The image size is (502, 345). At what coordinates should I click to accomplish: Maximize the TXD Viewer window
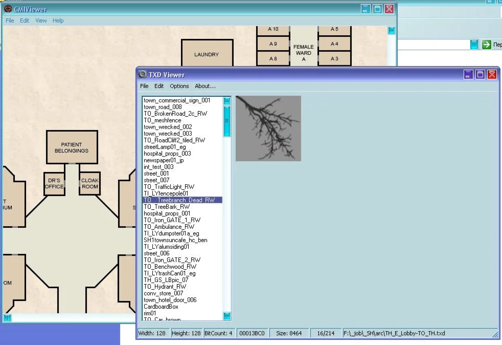(x=480, y=75)
